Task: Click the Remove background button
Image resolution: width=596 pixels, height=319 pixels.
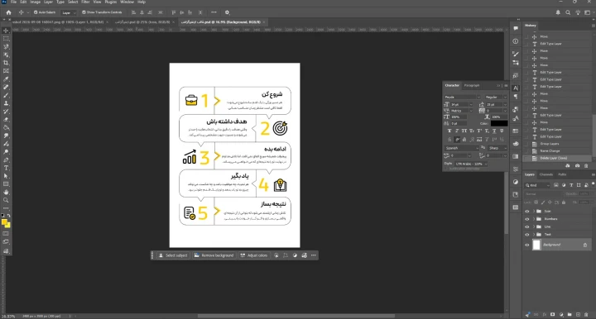Action: [214, 255]
